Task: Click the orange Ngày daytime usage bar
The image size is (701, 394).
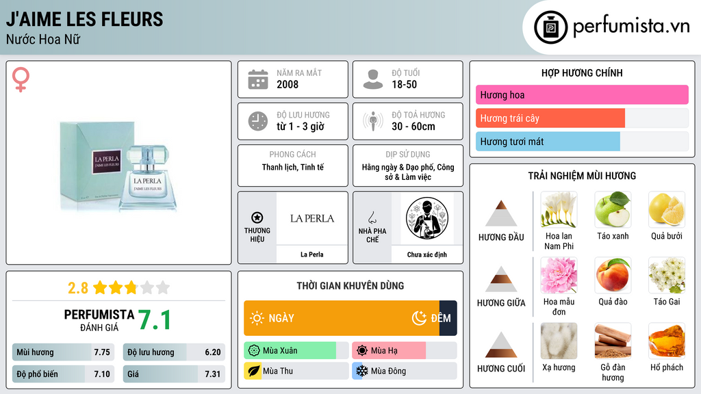Action: coord(342,318)
